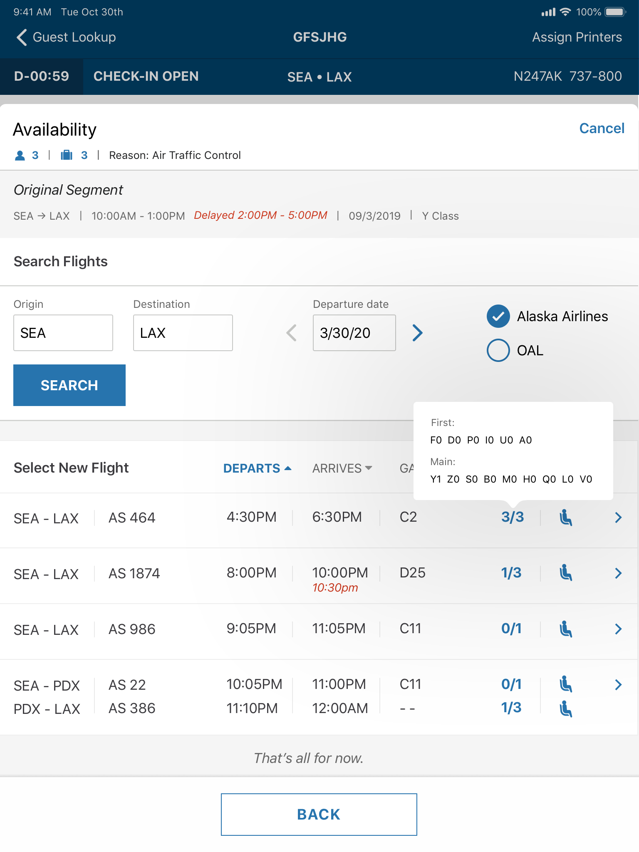Tap the BACK button
Screen dimensions: 639x852
pyautogui.click(x=319, y=815)
